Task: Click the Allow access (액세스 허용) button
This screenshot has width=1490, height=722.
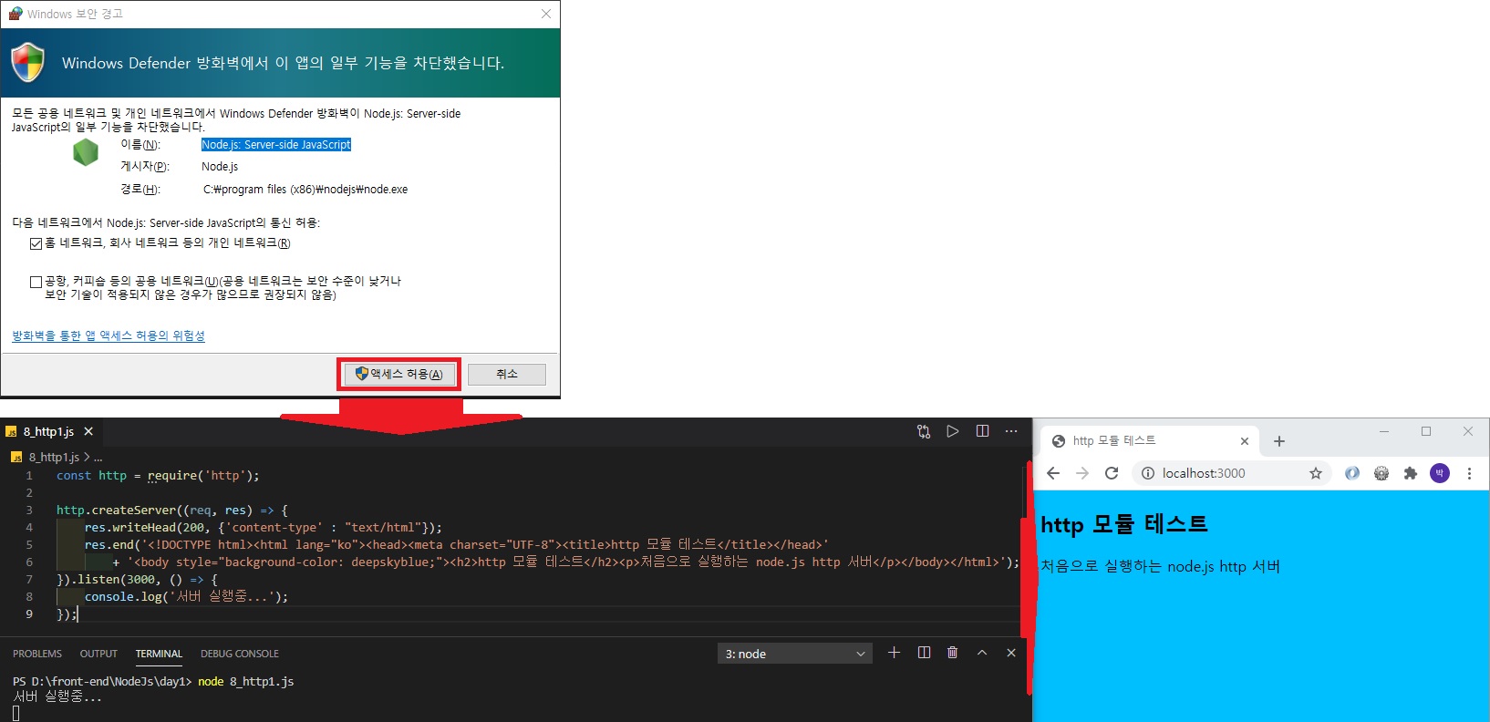Action: click(x=398, y=375)
